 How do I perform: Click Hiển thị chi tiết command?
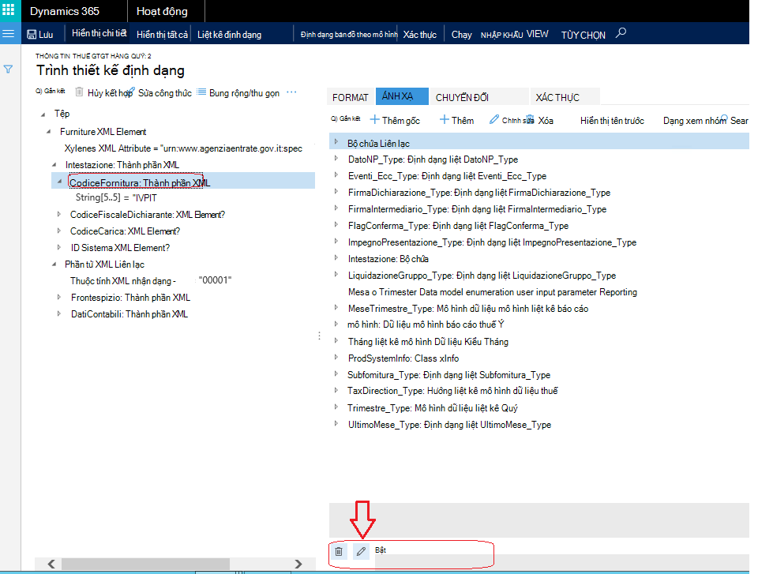click(99, 33)
